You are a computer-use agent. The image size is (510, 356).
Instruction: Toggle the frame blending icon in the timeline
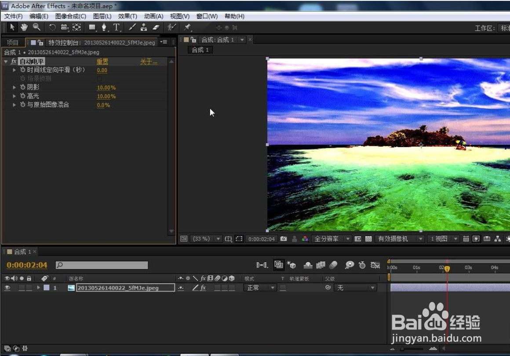(x=321, y=265)
